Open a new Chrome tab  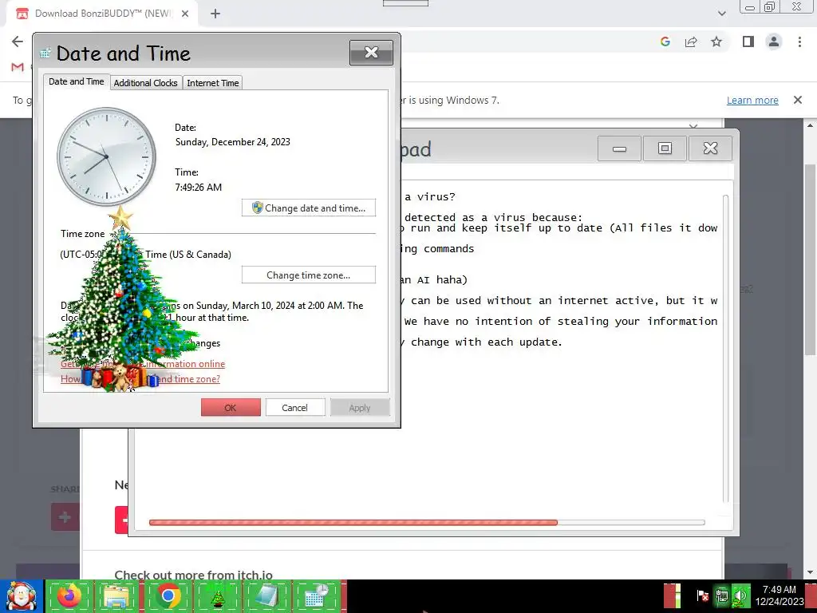coord(215,14)
